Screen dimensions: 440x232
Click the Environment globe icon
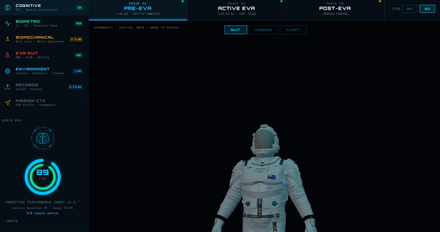click(8, 71)
